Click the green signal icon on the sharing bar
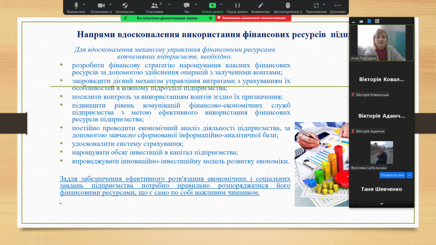Image resolution: width=436 pixels, height=245 pixels. pyautogui.click(x=126, y=18)
